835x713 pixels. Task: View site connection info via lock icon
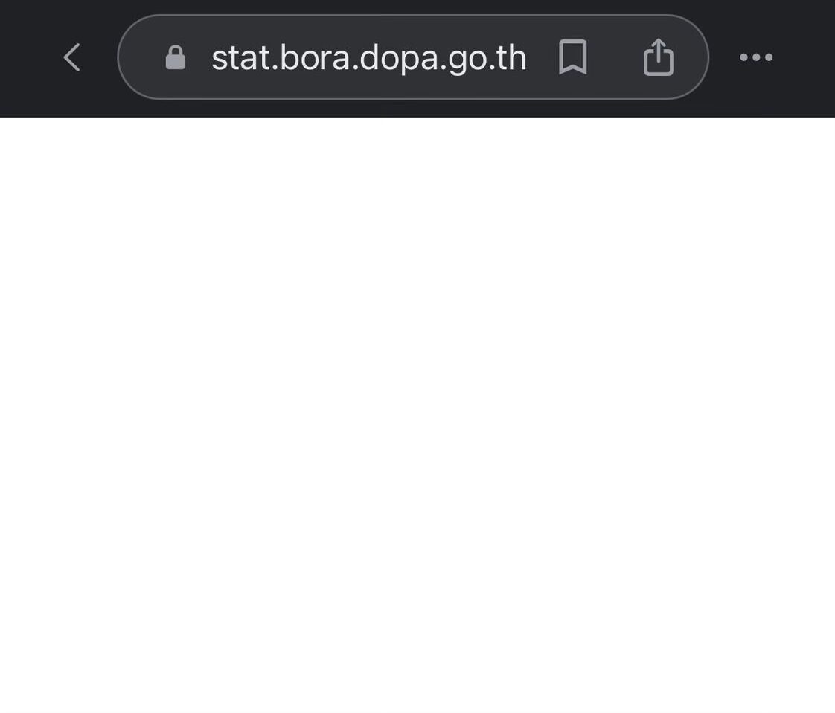tap(175, 57)
